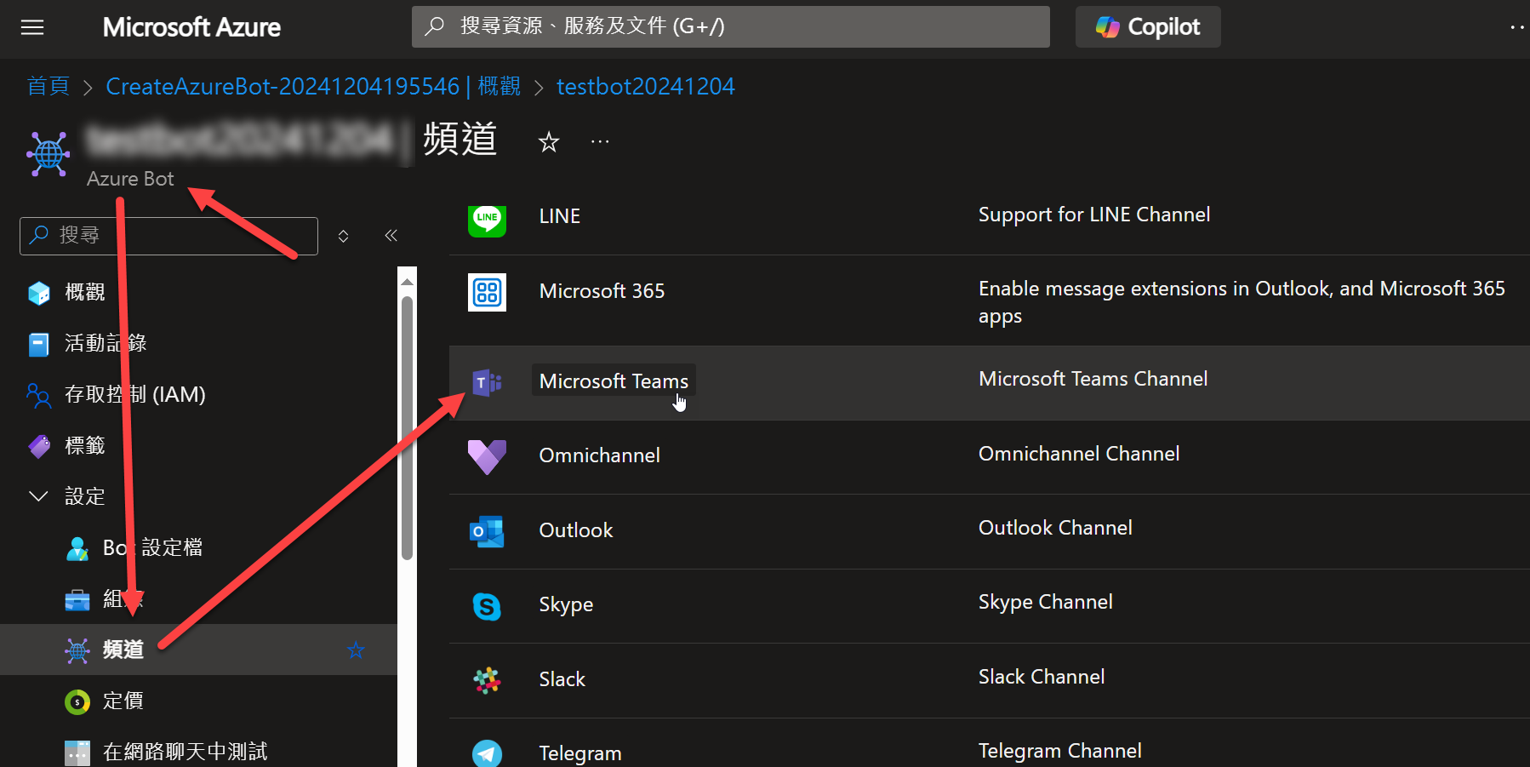Click the search magnifier icon in top bar
Screen dimensions: 1530x767
(x=434, y=26)
